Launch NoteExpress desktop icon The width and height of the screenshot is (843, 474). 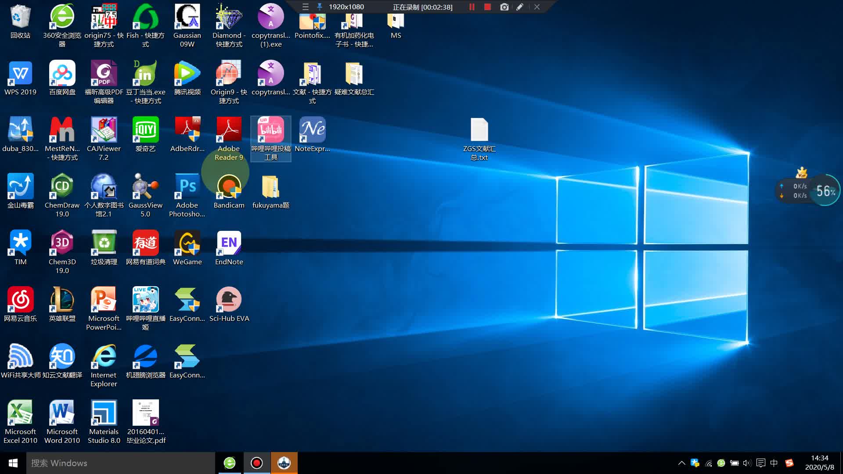click(x=312, y=130)
